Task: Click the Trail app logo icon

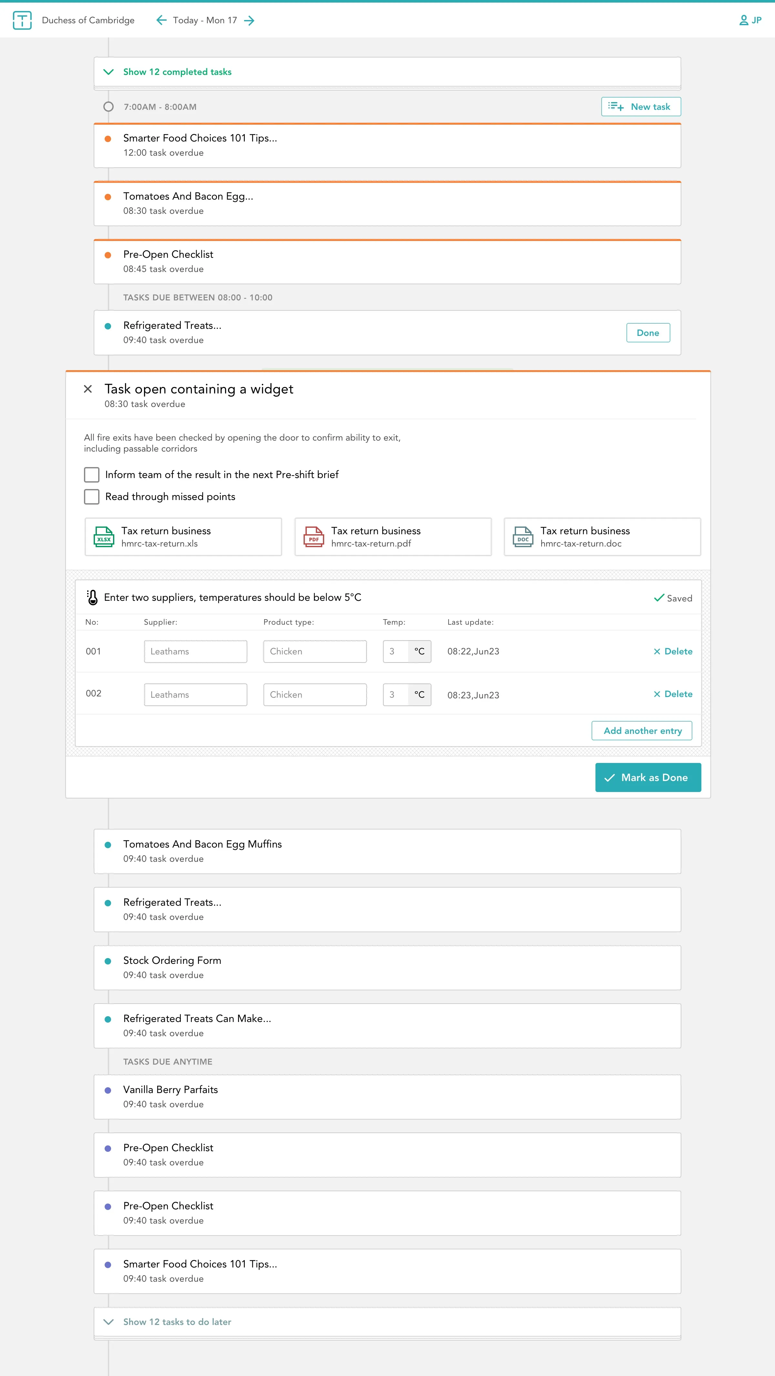Action: [22, 20]
